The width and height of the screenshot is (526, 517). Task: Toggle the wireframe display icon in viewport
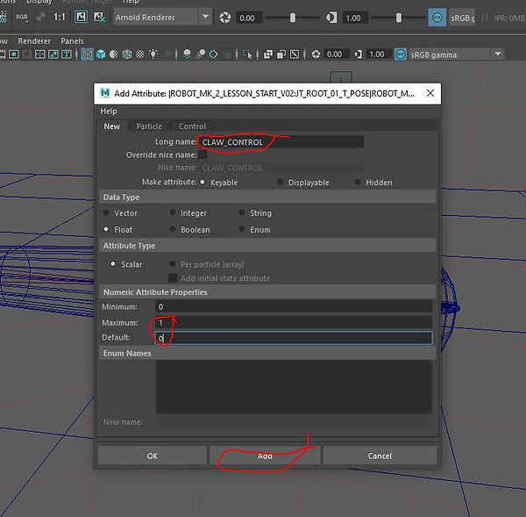(x=88, y=54)
